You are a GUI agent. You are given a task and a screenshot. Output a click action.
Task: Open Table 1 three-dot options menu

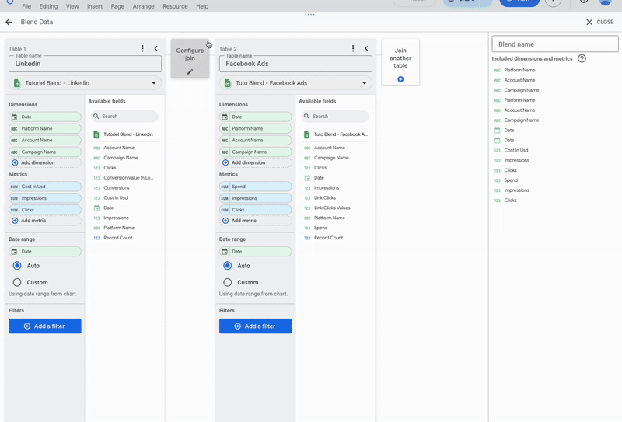142,48
